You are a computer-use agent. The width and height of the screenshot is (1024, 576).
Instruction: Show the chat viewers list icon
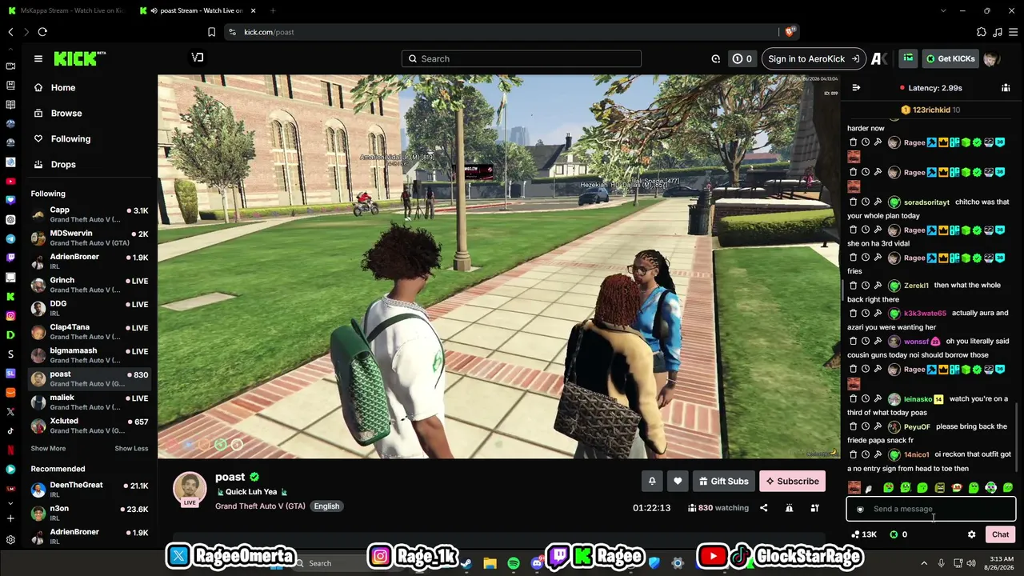[1006, 88]
